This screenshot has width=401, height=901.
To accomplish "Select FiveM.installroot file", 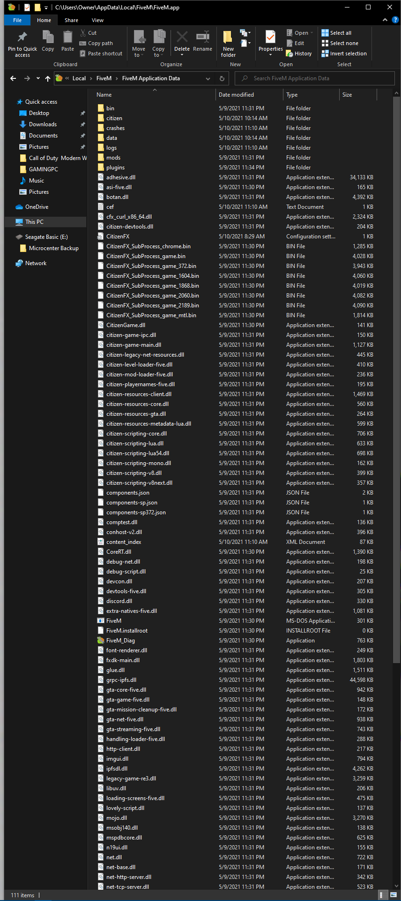I will click(x=127, y=631).
